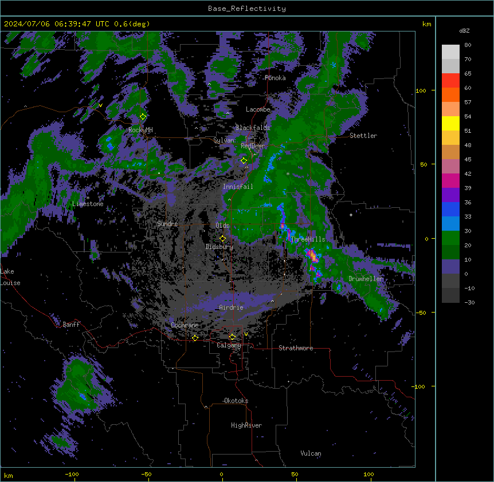This screenshot has height=482, width=494.
Task: Click the bright orange band below red in legend
Action: click(x=450, y=94)
